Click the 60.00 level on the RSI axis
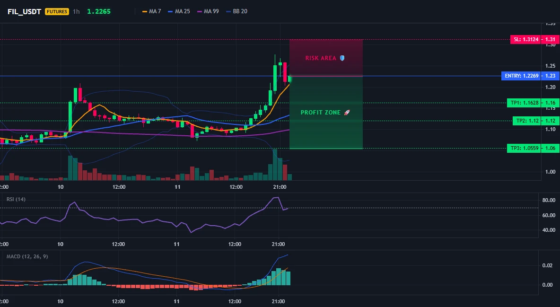Viewport: 560px width, 307px height. tap(549, 215)
